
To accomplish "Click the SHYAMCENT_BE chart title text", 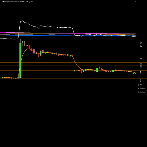I will coord(26,2).
